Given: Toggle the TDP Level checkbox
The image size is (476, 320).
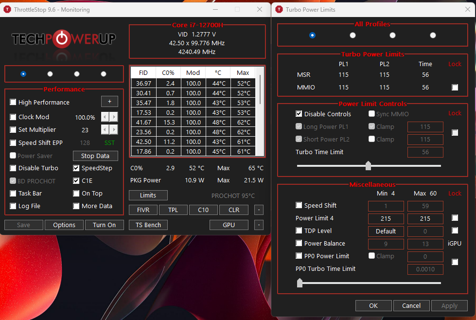Looking at the screenshot, I should coord(299,231).
